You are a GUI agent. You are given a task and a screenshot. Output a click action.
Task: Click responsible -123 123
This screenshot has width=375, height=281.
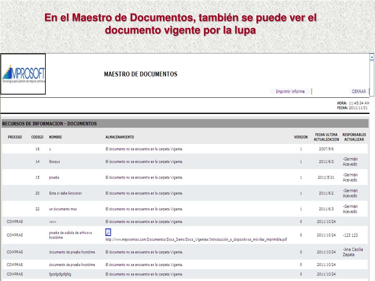pyautogui.click(x=350, y=235)
